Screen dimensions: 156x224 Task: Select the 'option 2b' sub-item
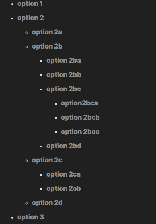47,47
